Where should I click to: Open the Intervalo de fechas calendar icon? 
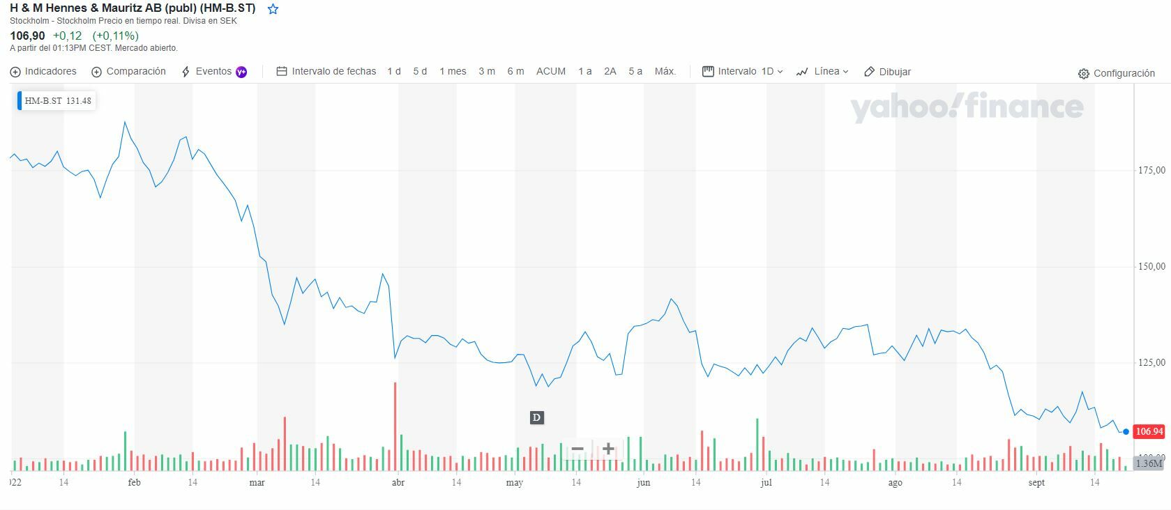coord(282,72)
